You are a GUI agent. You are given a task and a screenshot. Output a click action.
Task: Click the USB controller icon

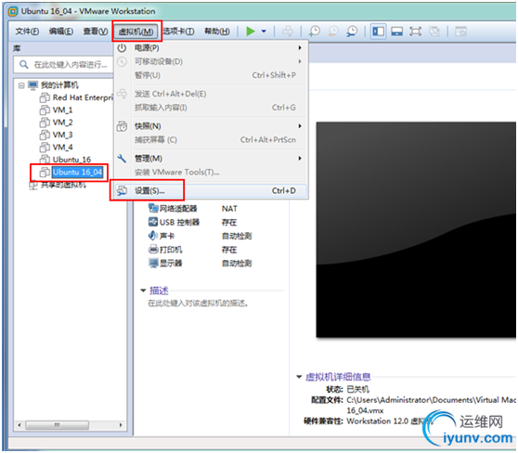pos(153,222)
